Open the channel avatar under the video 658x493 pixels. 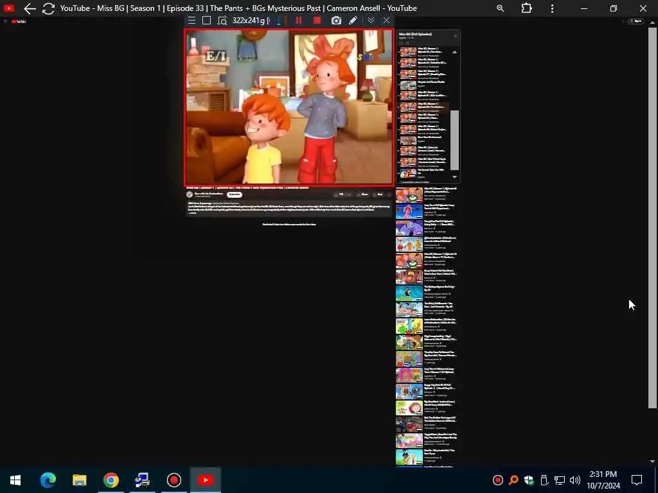click(190, 195)
